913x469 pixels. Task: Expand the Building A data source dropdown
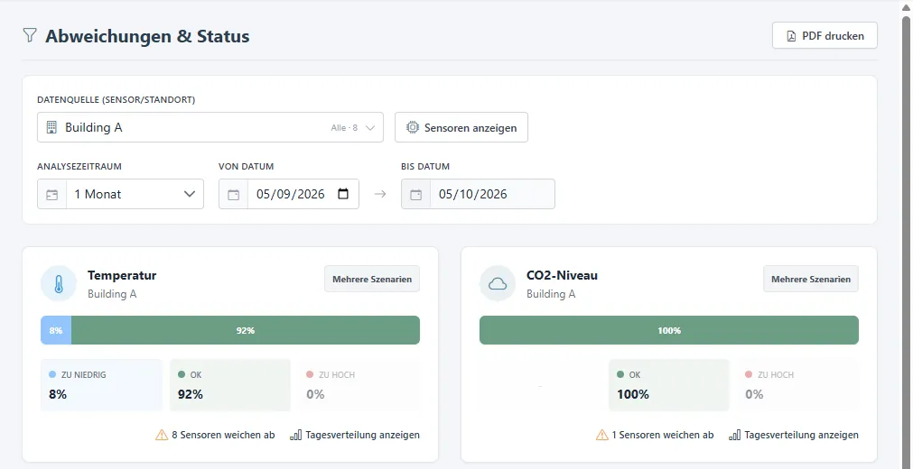click(x=210, y=127)
